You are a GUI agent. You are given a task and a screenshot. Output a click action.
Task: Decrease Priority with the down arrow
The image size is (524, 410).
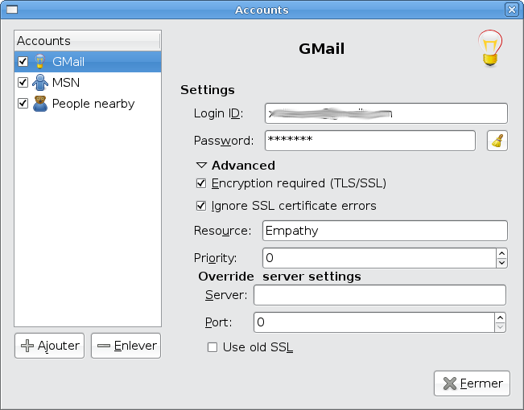(501, 263)
